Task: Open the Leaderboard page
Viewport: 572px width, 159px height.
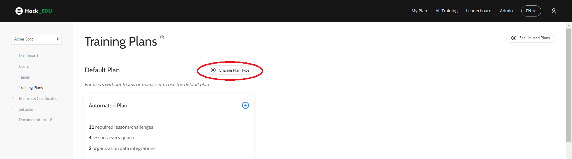Action: [479, 11]
